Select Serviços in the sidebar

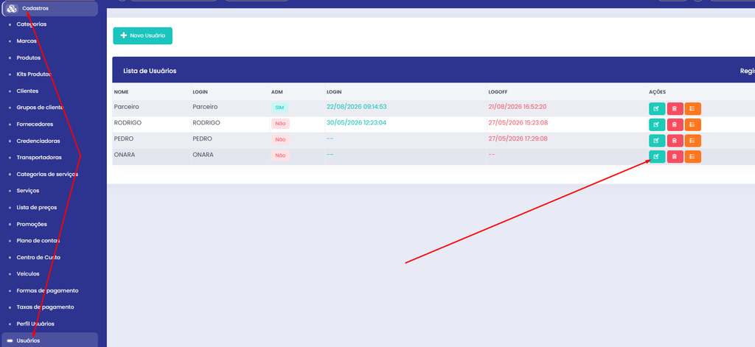(x=28, y=191)
